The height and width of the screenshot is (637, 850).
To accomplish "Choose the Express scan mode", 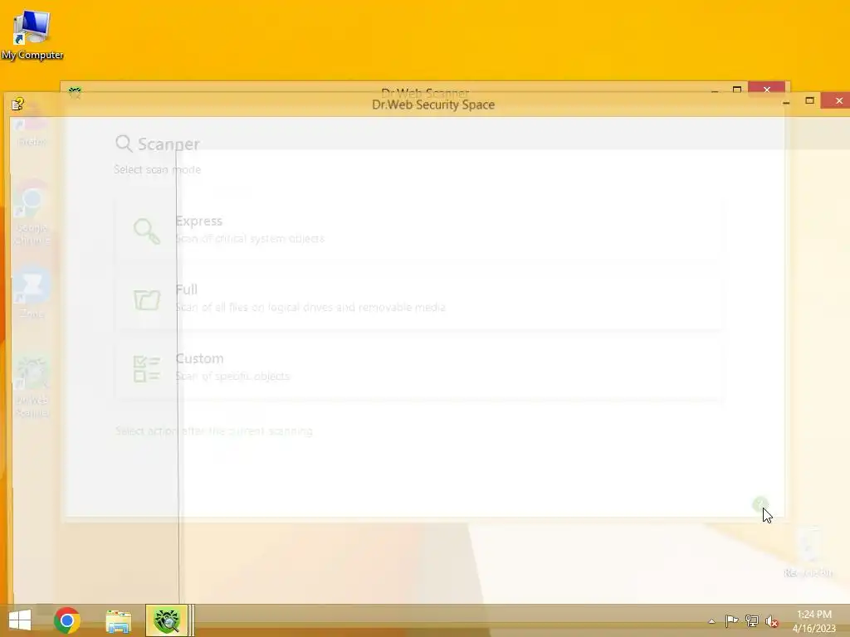I will click(x=418, y=231).
